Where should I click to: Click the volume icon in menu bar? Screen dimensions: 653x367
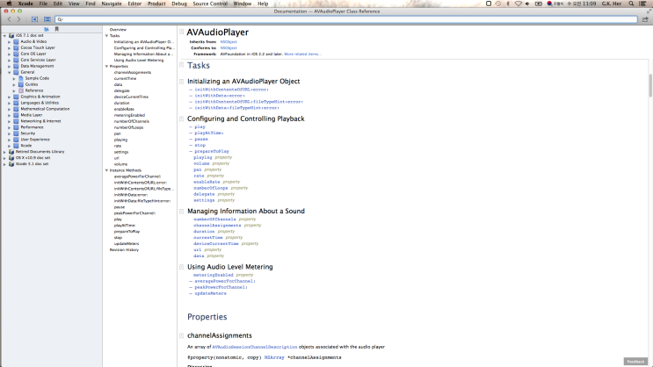pyautogui.click(x=527, y=4)
